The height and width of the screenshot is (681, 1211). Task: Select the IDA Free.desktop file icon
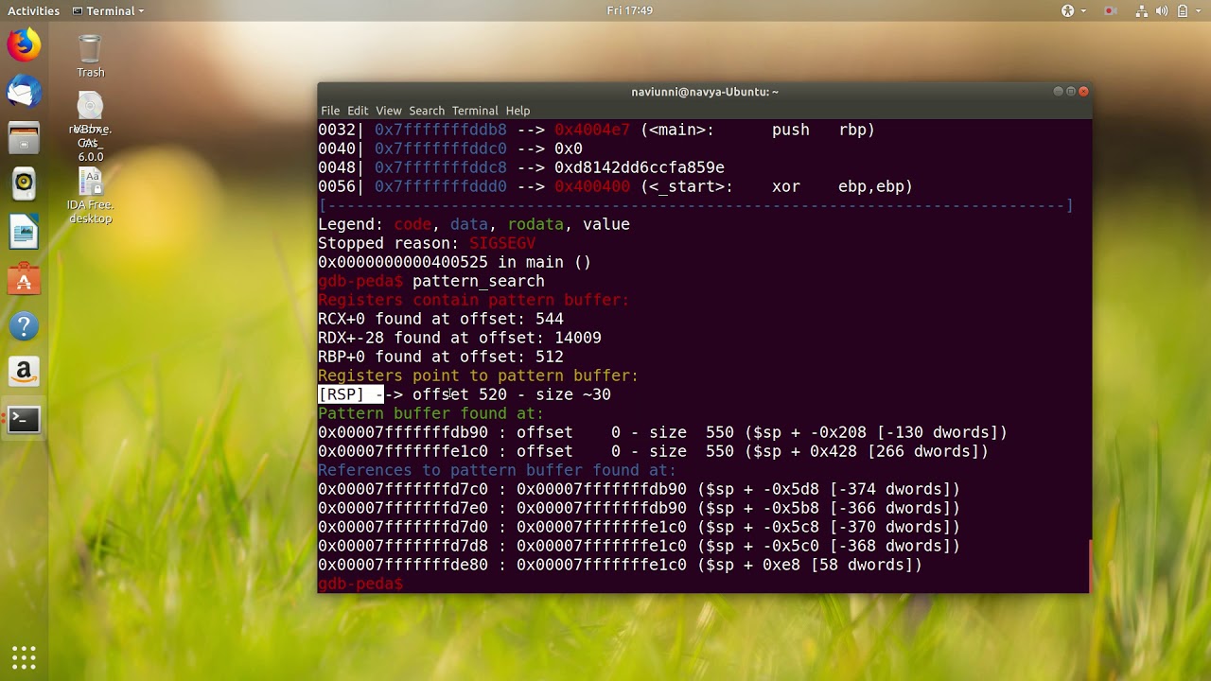(90, 197)
